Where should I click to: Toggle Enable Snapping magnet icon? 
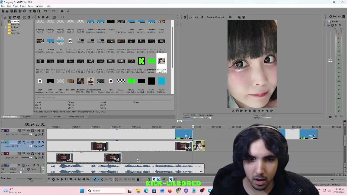154,179
